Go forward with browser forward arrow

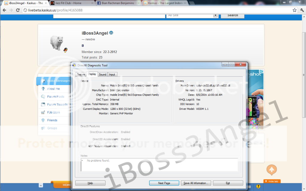11,10
